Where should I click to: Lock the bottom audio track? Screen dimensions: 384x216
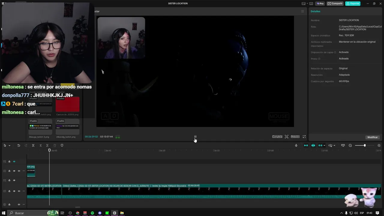(x=9, y=204)
